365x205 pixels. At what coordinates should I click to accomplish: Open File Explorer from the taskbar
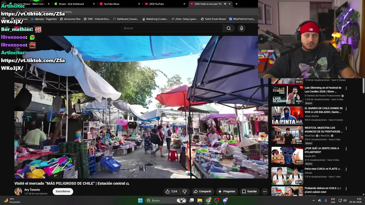(200, 200)
